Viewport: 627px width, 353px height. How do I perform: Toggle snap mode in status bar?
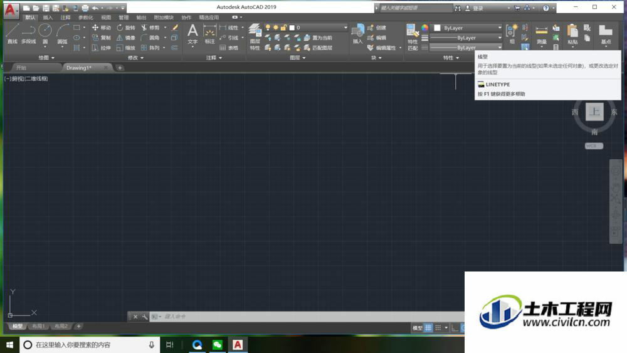[x=438, y=328]
